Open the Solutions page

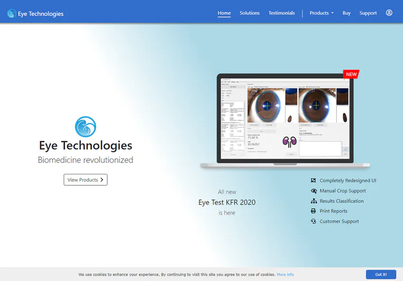pos(249,13)
